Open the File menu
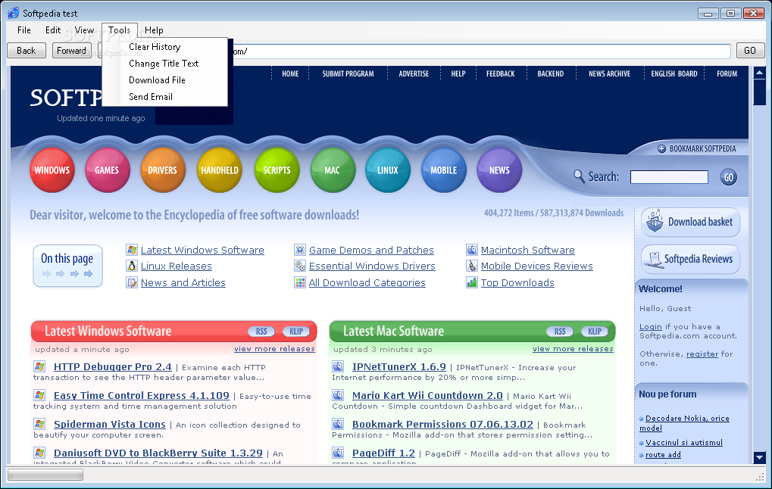 point(24,30)
